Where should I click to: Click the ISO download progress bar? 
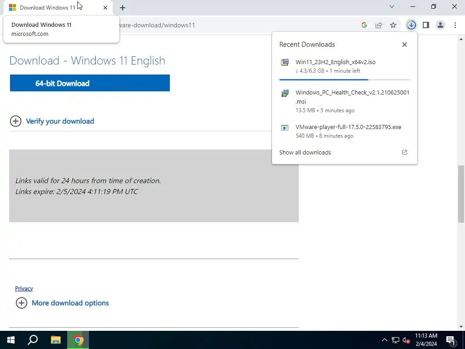(x=344, y=80)
